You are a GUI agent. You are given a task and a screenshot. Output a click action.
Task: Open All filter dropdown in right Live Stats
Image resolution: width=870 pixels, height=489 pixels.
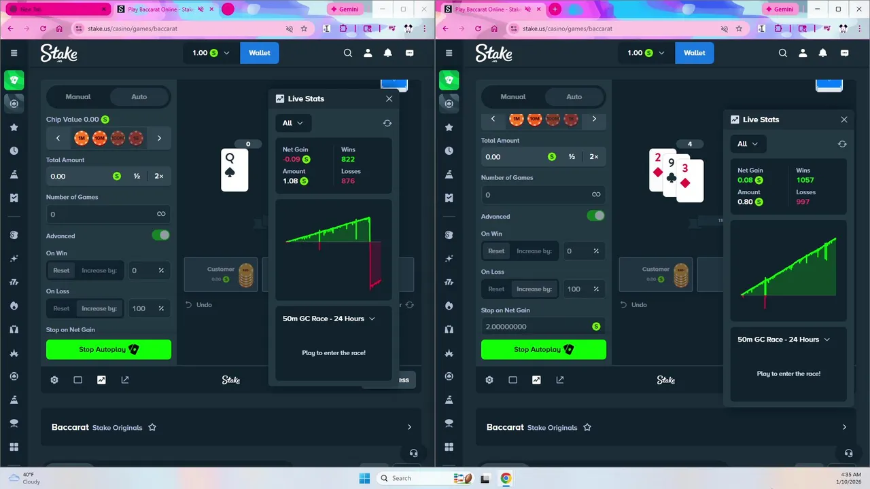click(748, 144)
